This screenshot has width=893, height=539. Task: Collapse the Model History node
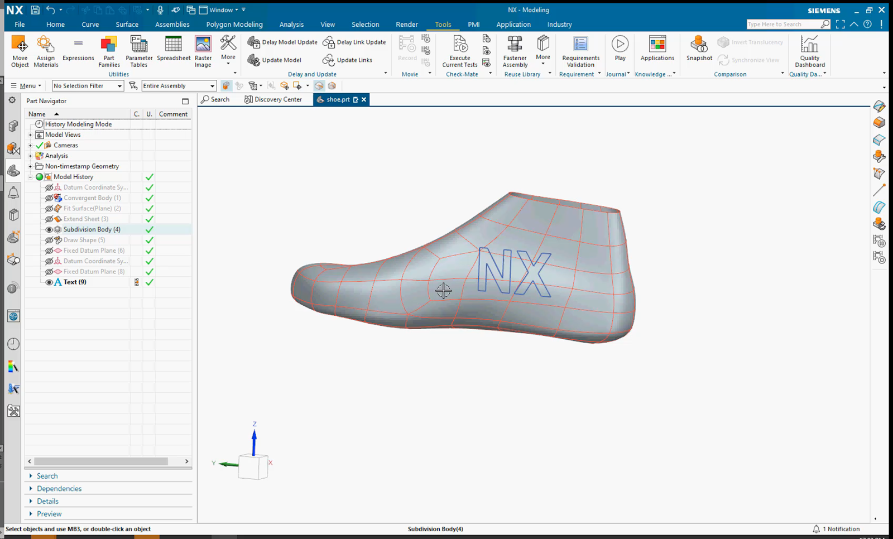pos(31,177)
